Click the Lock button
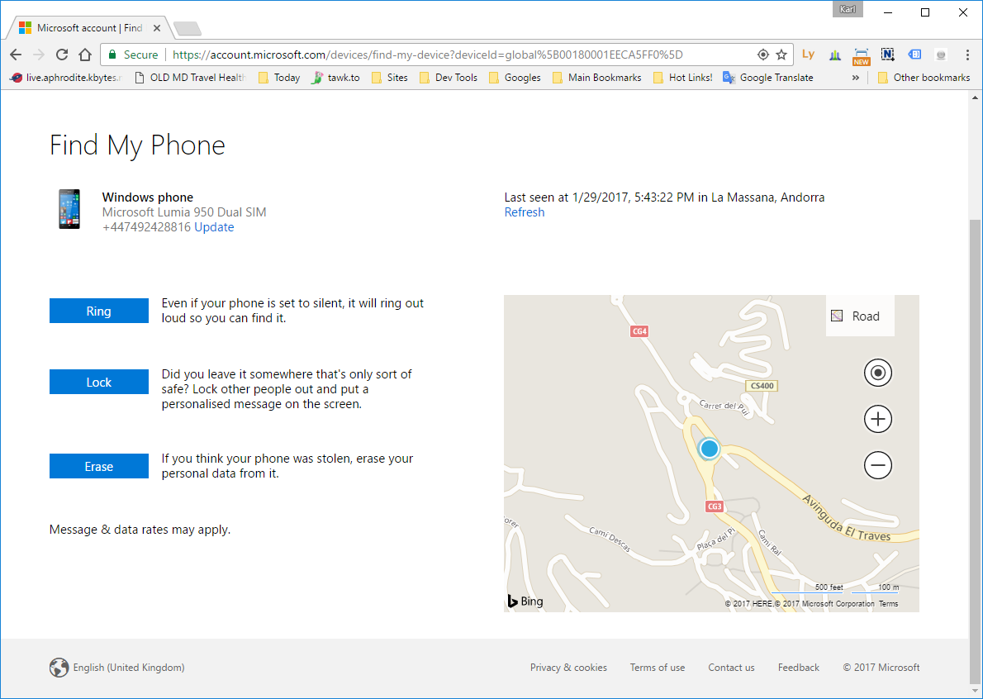Image resolution: width=983 pixels, height=699 pixels. tap(99, 382)
